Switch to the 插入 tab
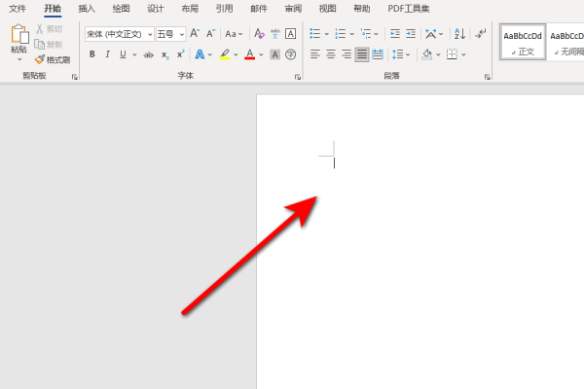The image size is (584, 389). pos(87,9)
